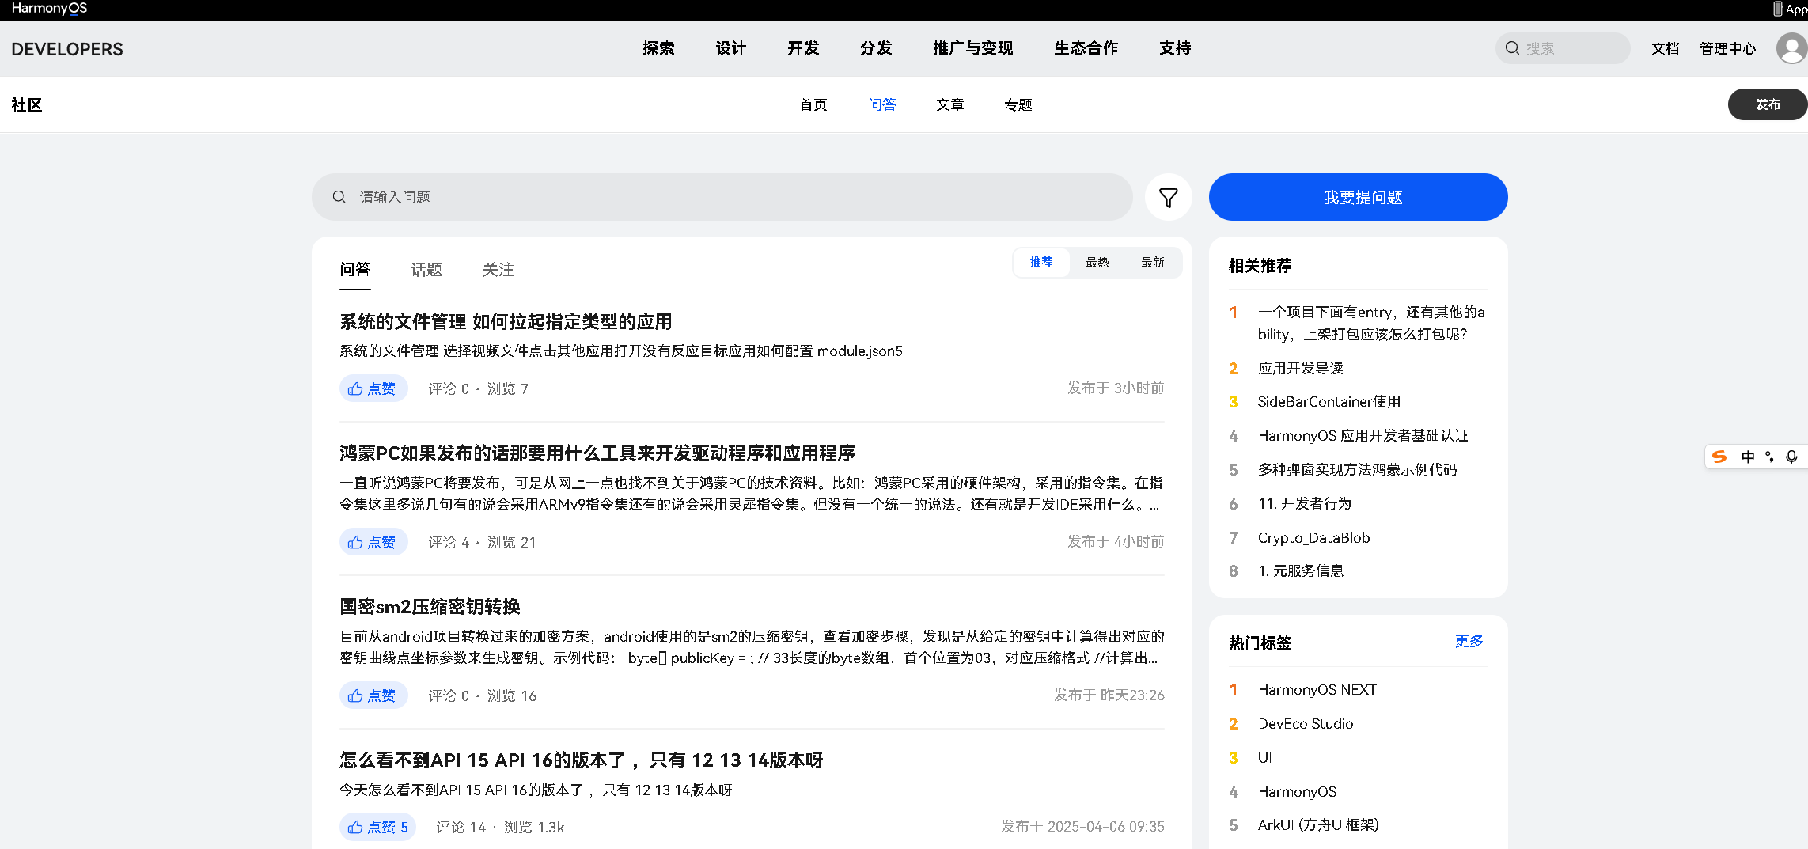
Task: Open the 管理中心 link
Action: 1728,48
